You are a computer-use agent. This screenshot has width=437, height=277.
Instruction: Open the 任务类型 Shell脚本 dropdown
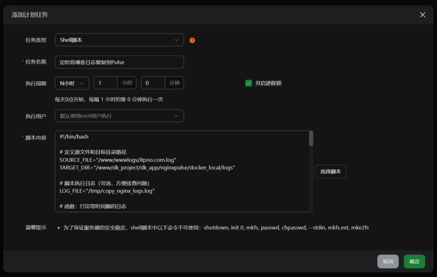click(x=119, y=40)
